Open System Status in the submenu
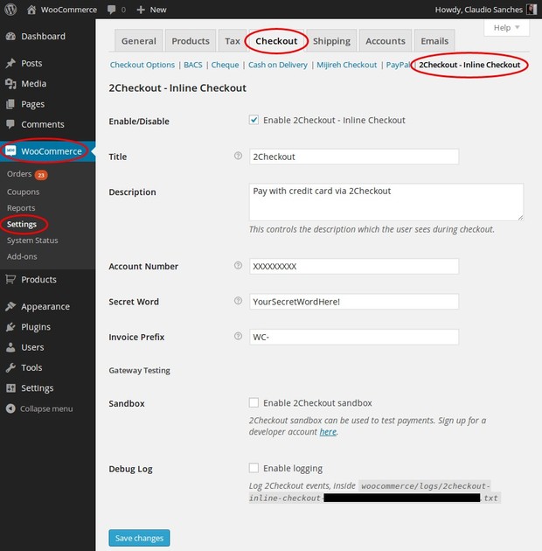542x551 pixels. coord(32,241)
